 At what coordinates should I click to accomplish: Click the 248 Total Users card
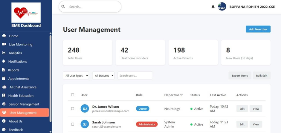[88, 53]
